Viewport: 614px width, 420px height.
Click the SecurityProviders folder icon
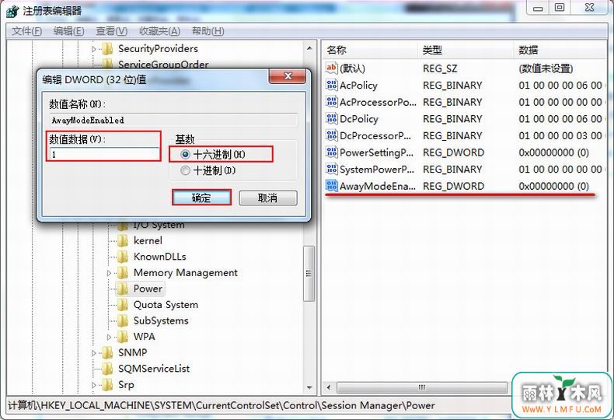[x=107, y=49]
